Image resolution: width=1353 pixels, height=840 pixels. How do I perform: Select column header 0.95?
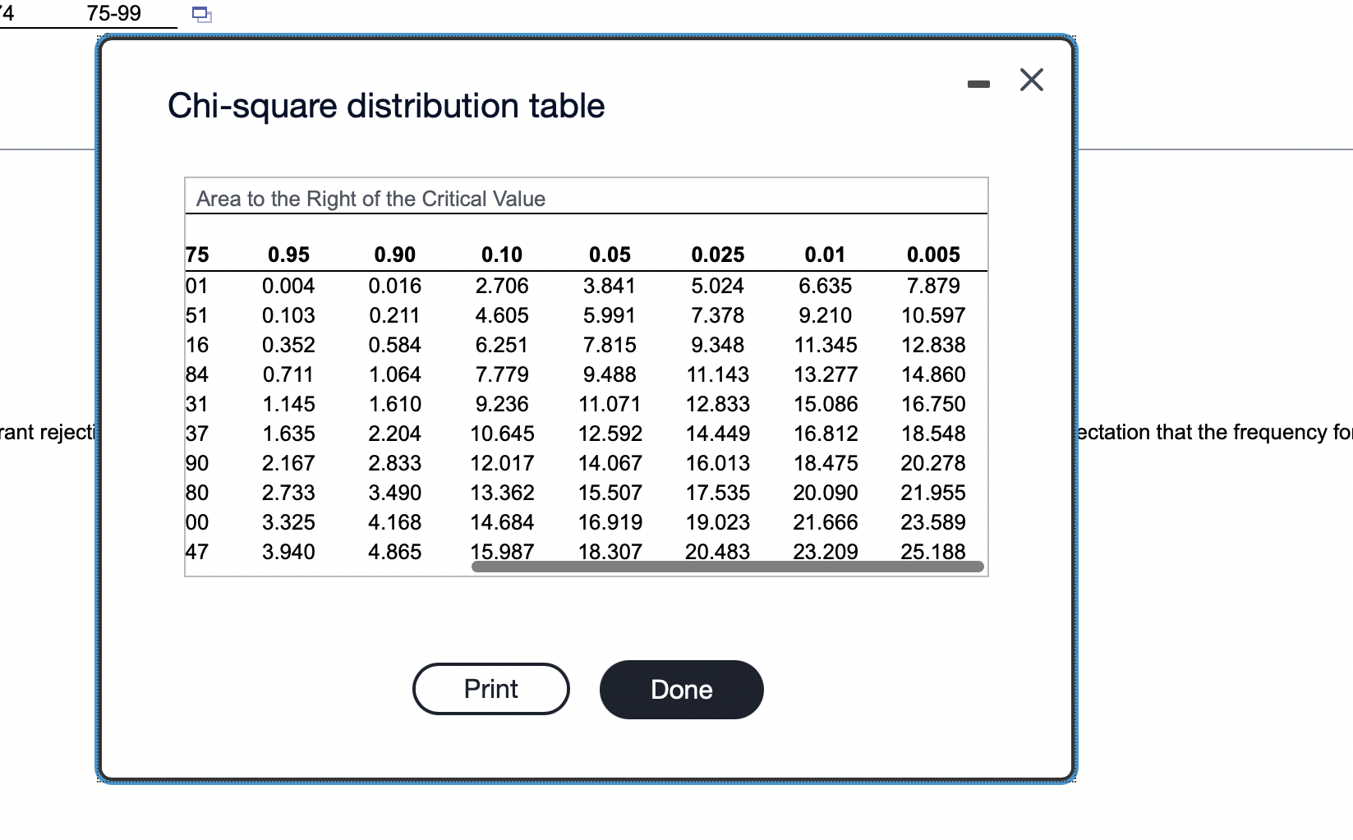288,255
